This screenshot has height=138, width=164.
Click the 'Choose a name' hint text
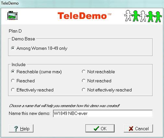[64, 106]
